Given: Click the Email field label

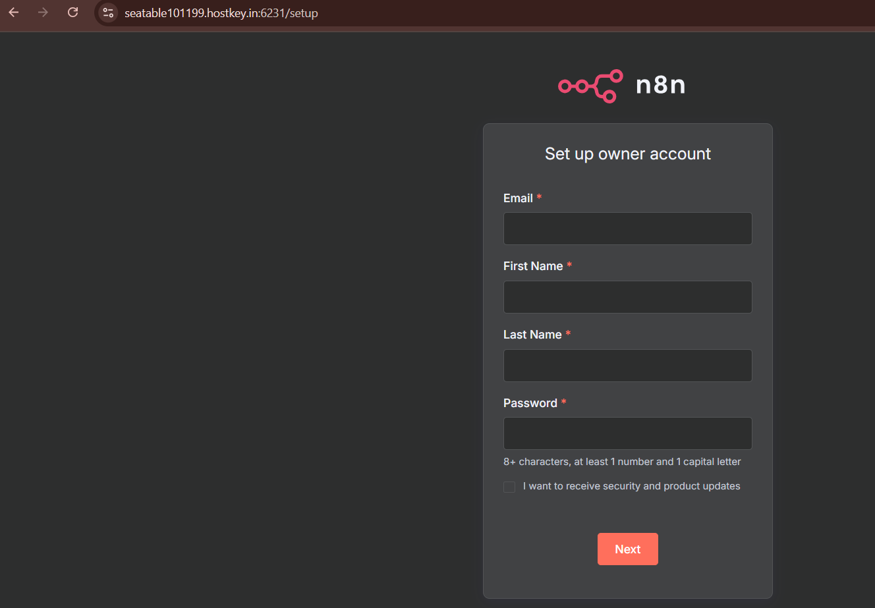Looking at the screenshot, I should click(518, 198).
